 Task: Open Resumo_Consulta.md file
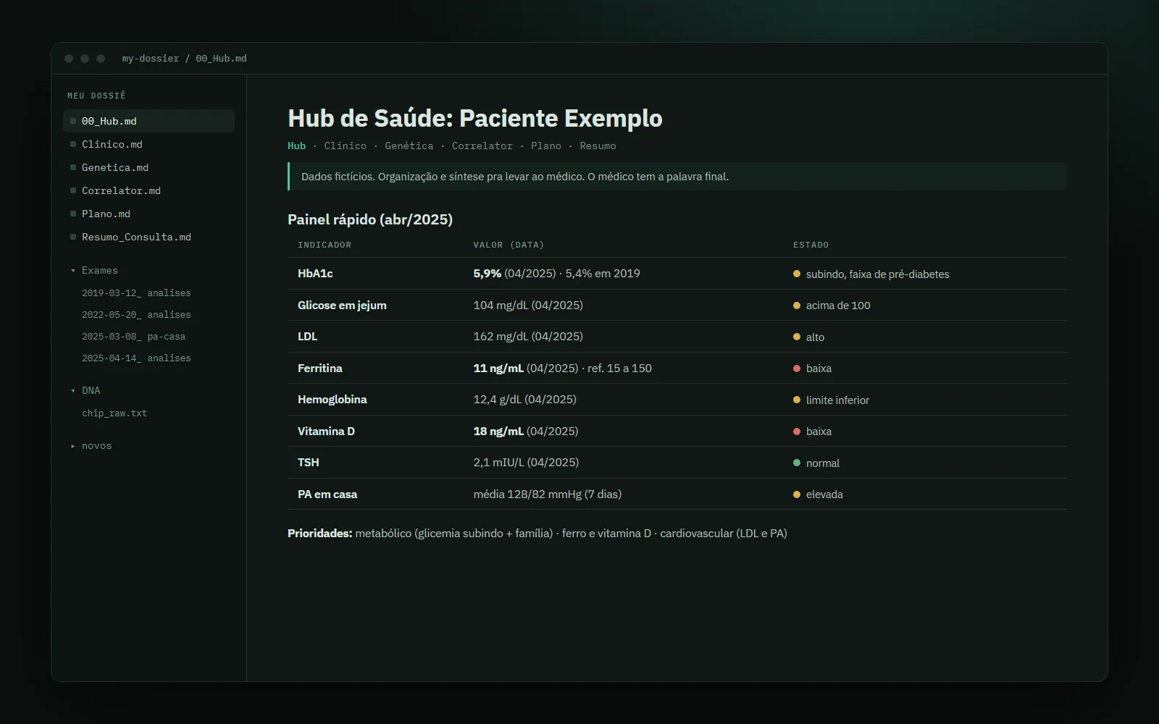148,237
